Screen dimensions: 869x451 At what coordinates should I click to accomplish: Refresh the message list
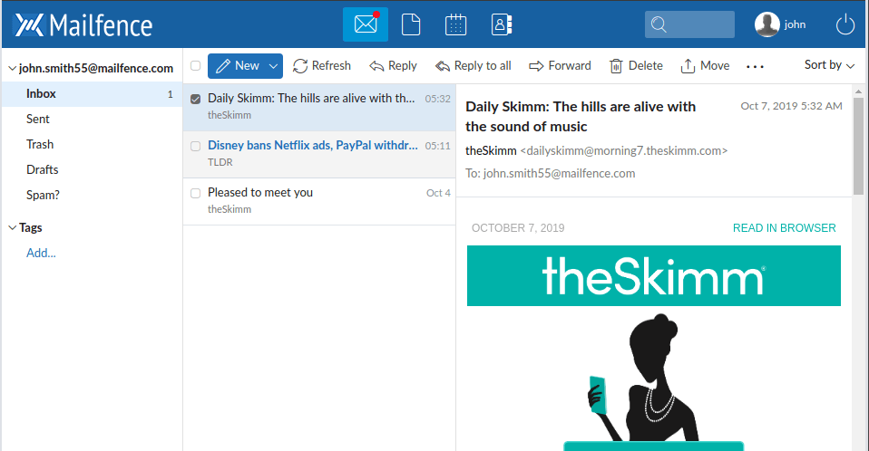(x=322, y=66)
